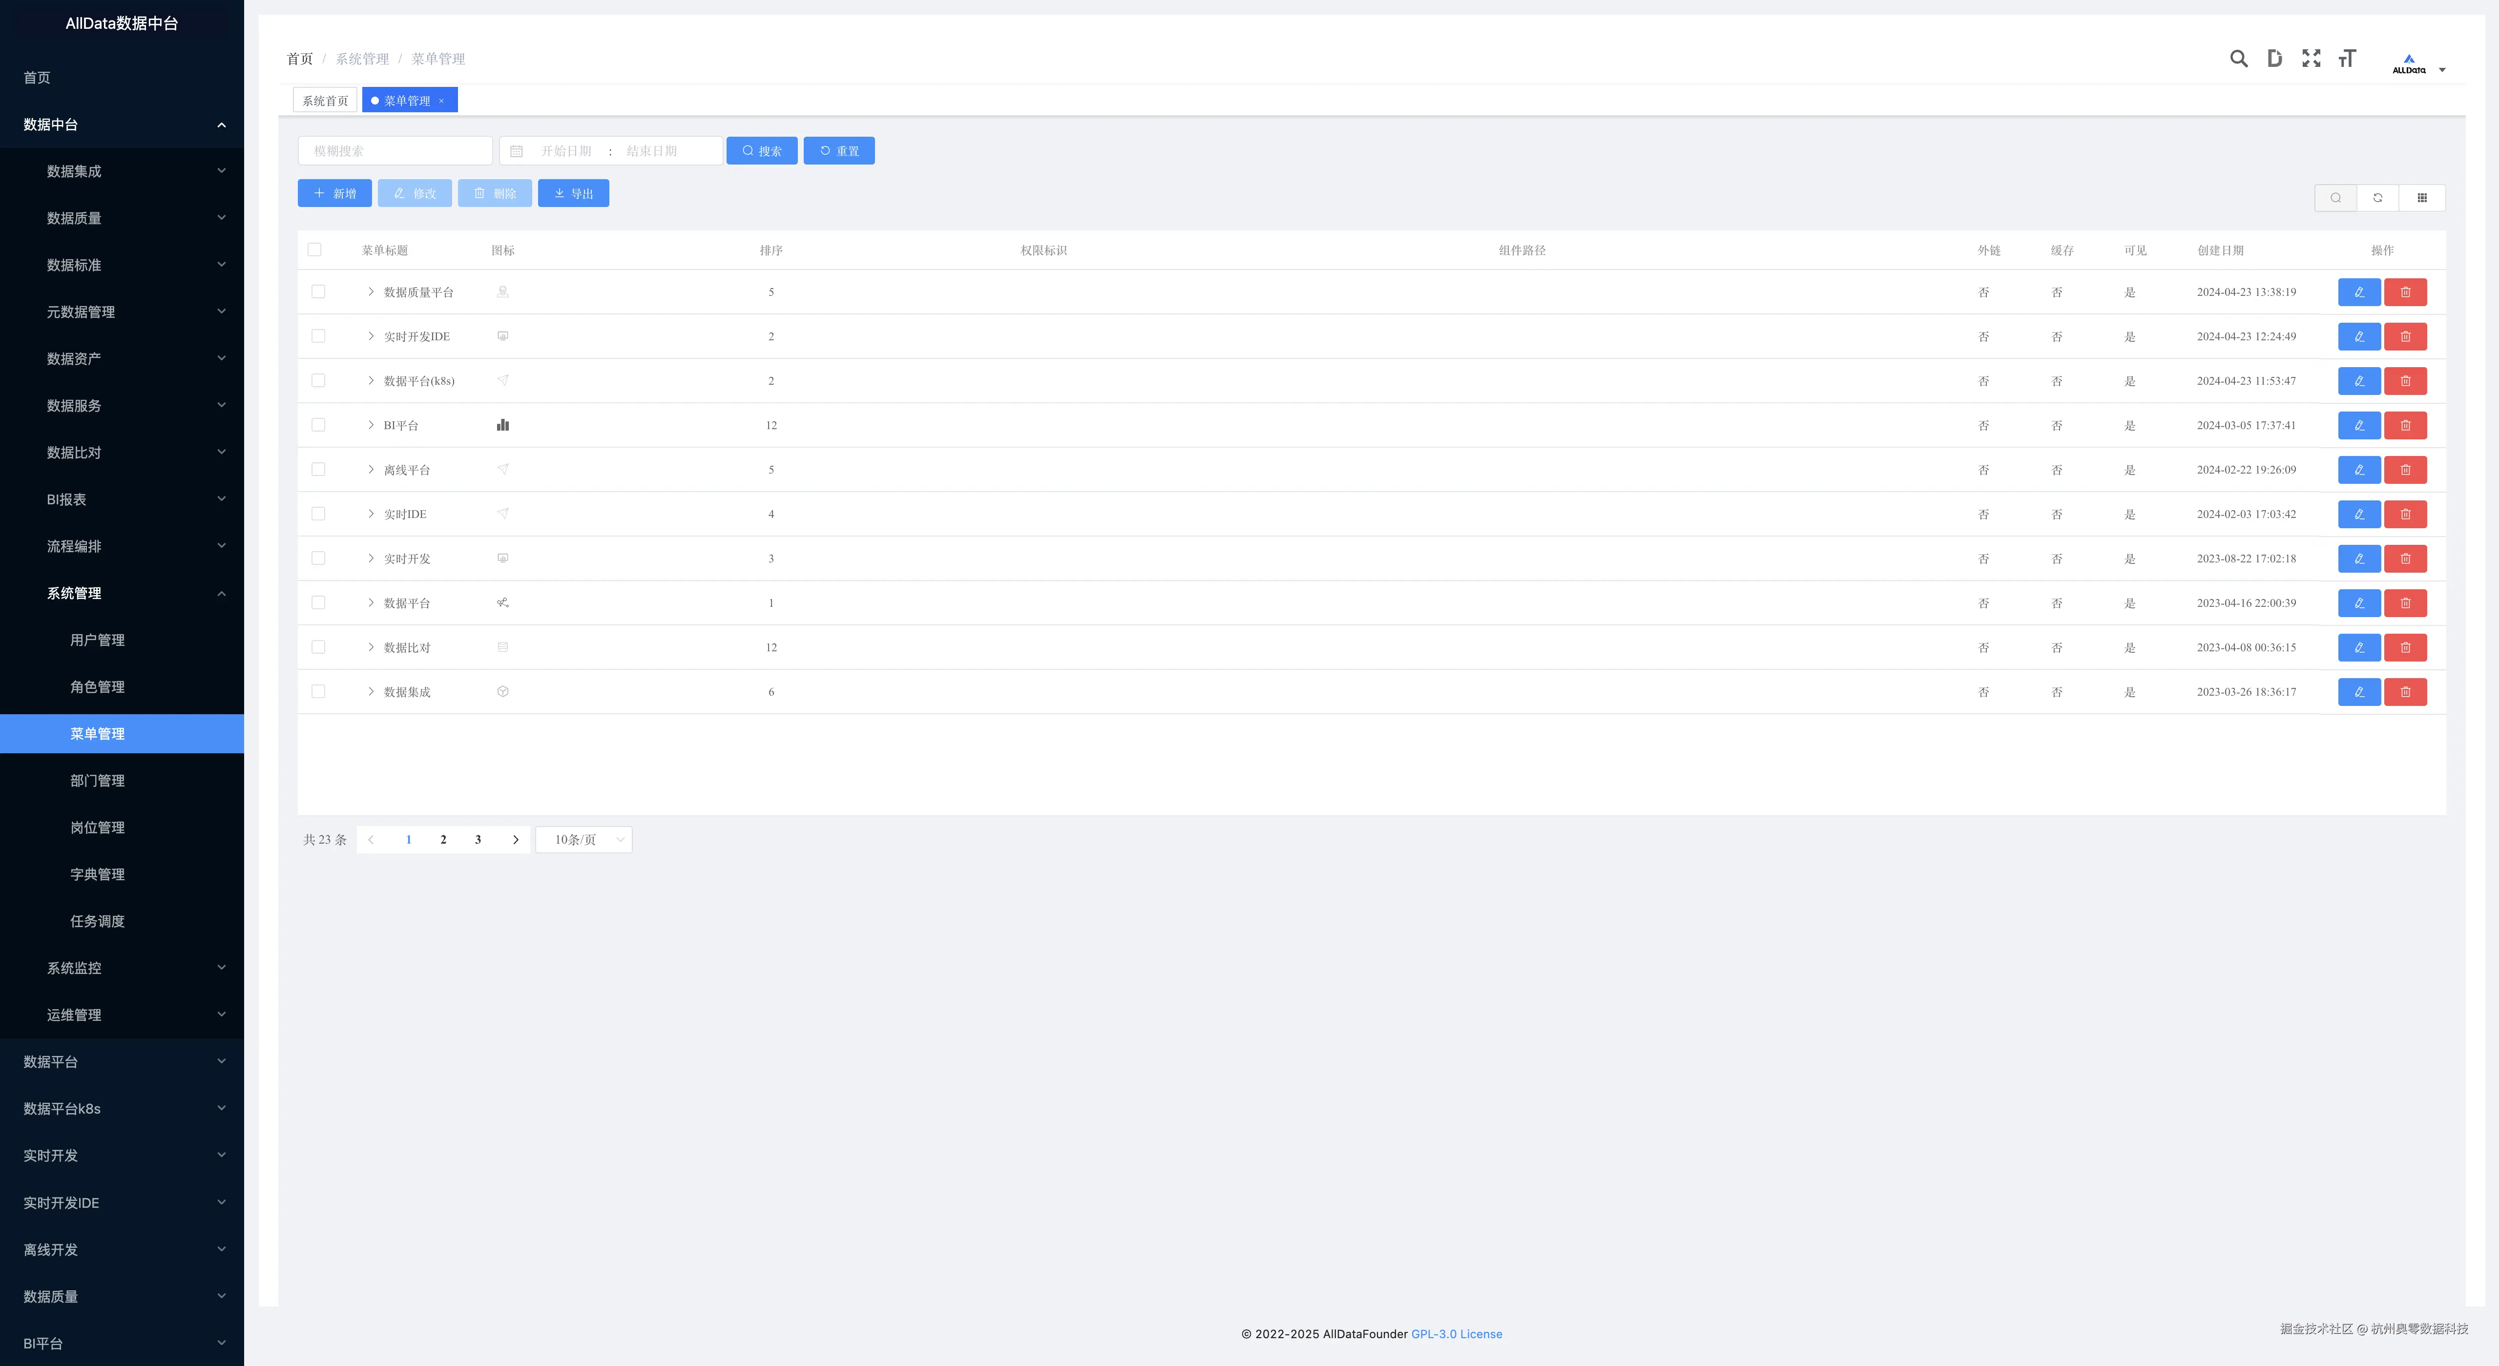
Task: Click the 新增 button
Action: [x=333, y=194]
